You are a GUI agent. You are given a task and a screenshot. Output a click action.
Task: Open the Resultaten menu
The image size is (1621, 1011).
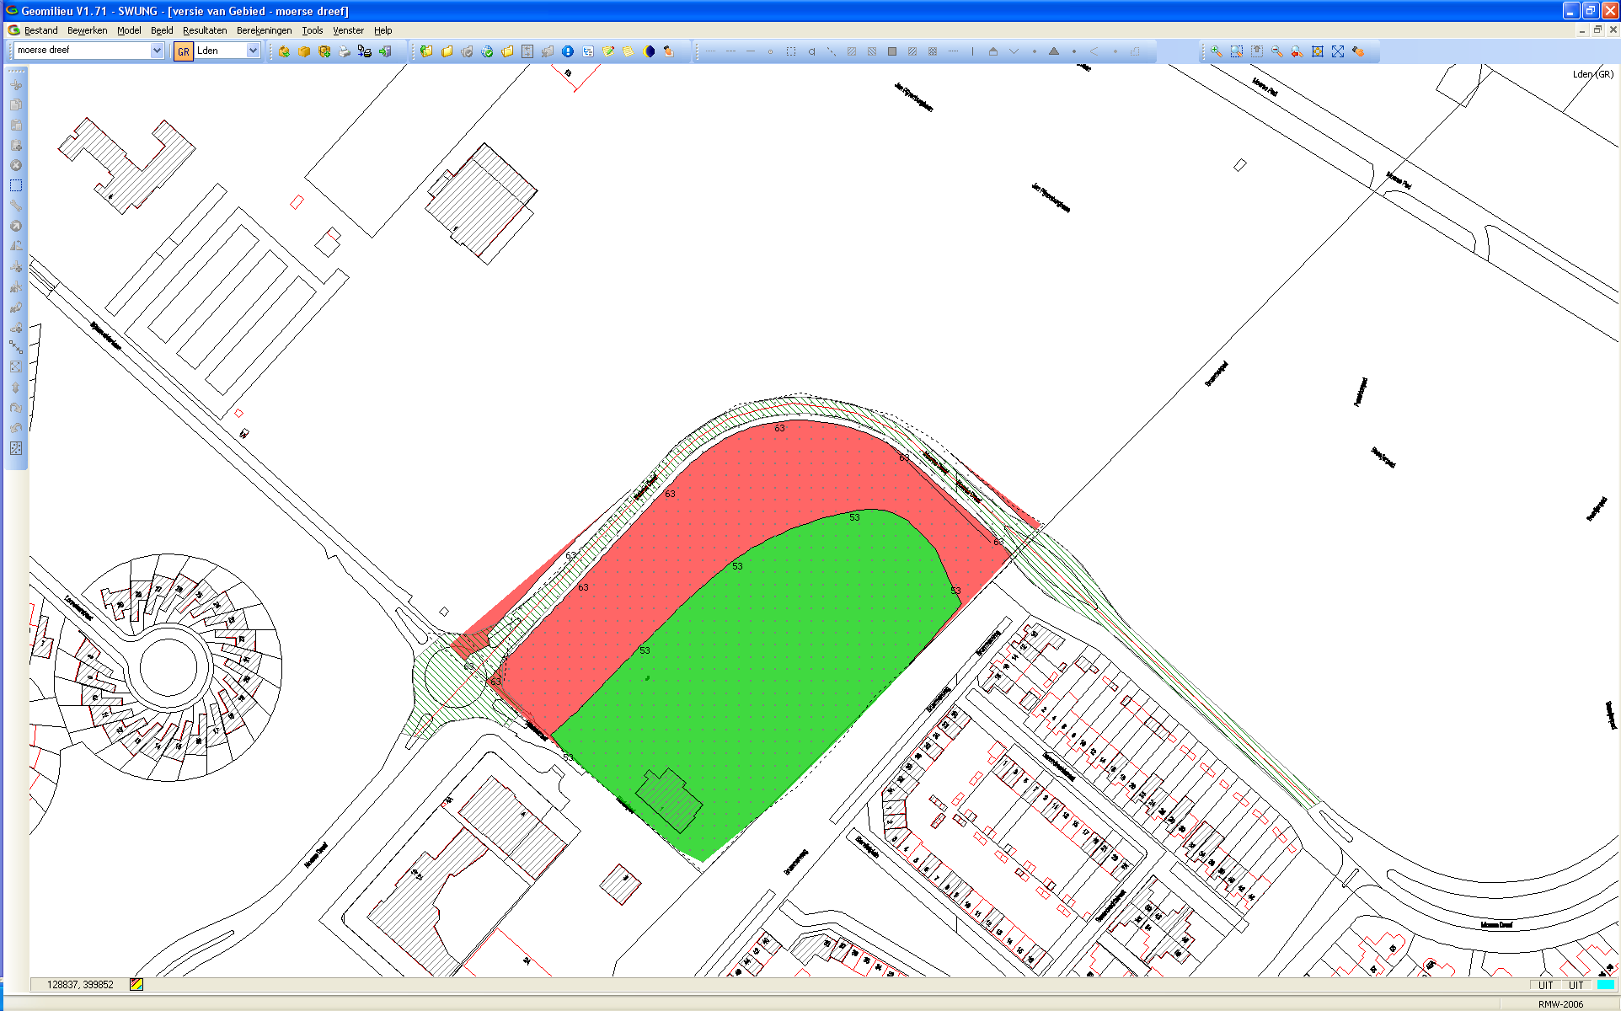(205, 30)
